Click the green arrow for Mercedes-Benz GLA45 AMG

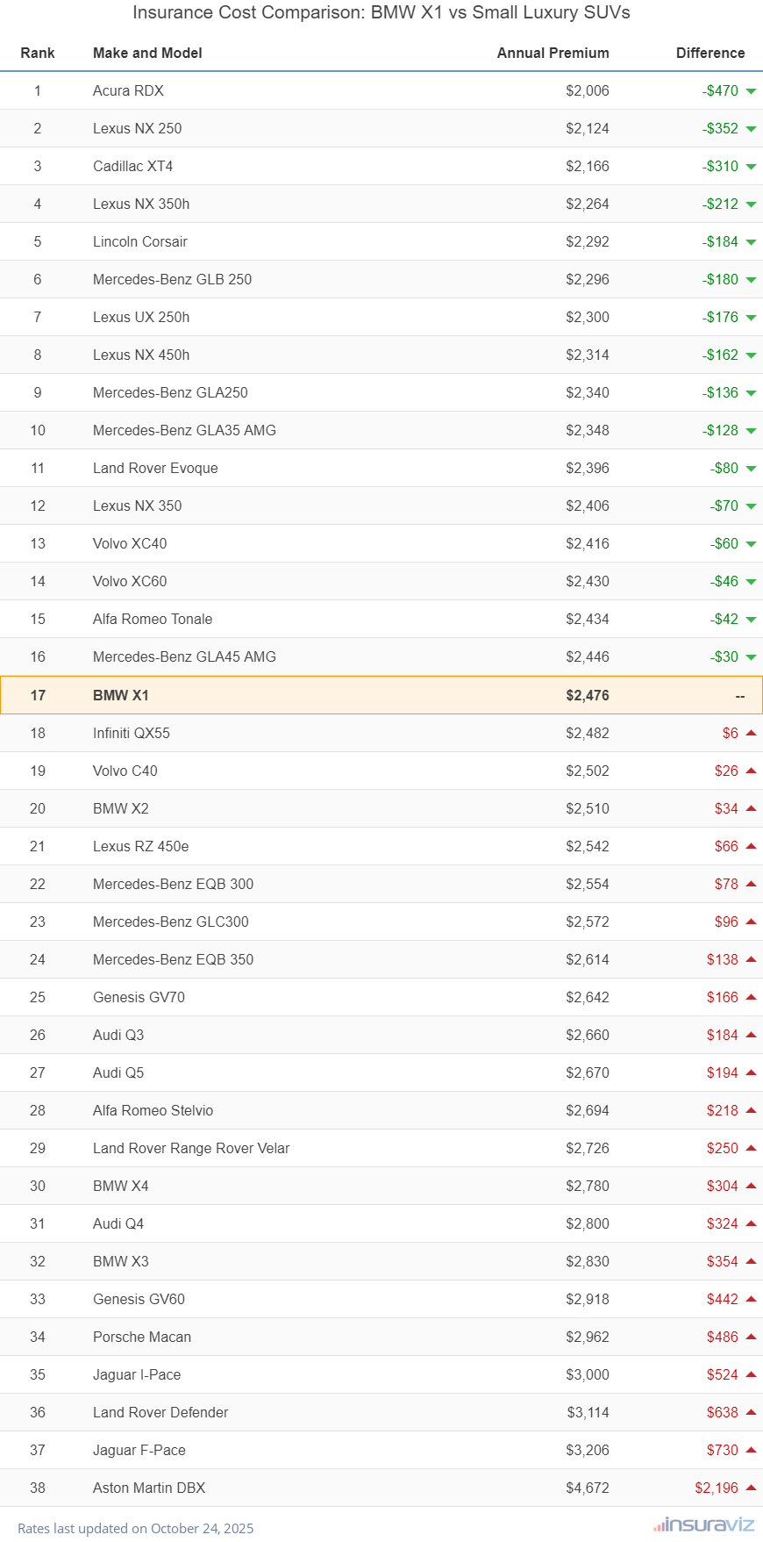click(x=751, y=657)
